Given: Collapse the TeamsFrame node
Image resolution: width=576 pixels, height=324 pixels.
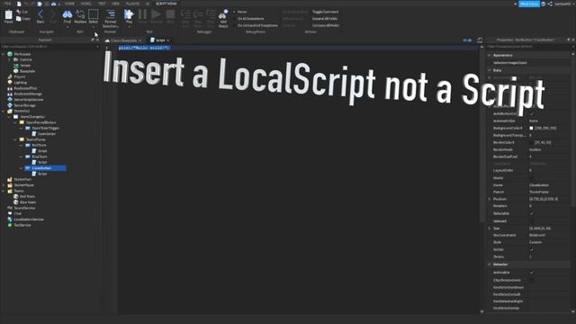Looking at the screenshot, I should click(15, 139).
